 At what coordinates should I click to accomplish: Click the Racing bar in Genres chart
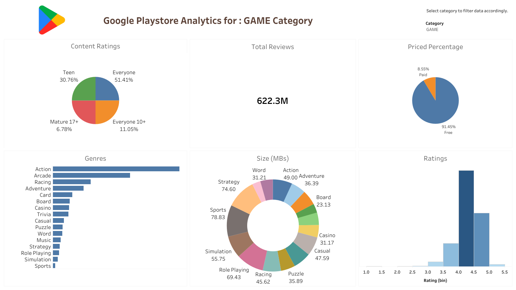pyautogui.click(x=72, y=182)
